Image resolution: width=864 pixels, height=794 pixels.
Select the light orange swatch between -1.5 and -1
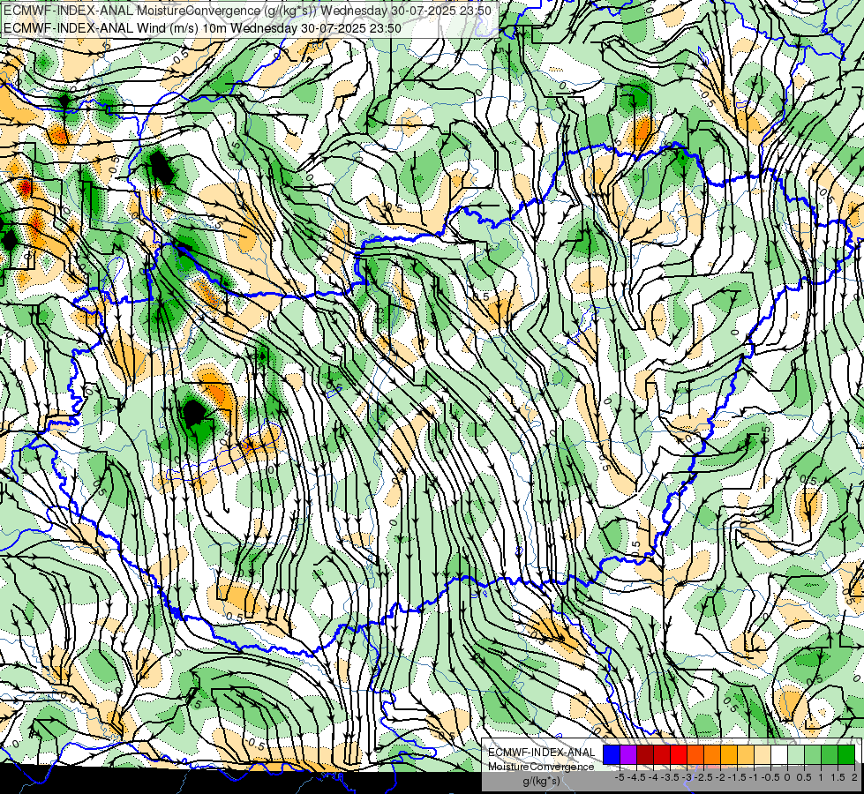[746, 754]
